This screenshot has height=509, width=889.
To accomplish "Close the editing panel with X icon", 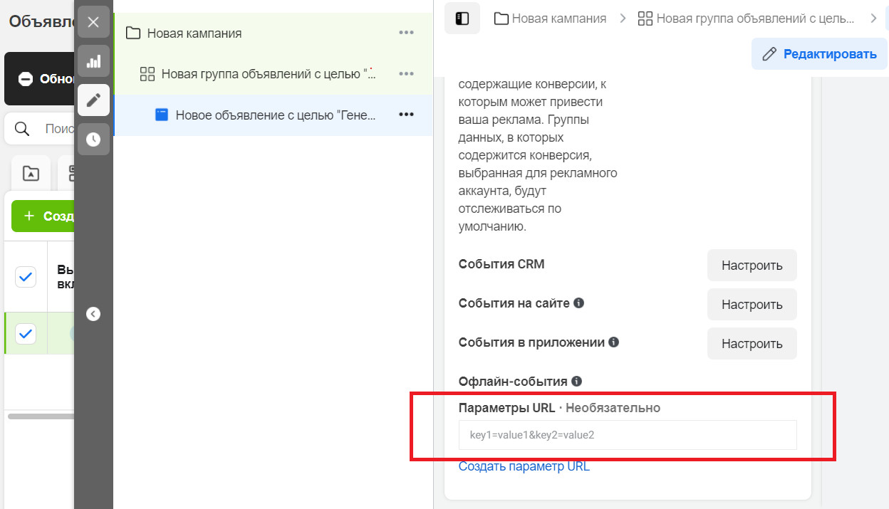I will point(93,22).
